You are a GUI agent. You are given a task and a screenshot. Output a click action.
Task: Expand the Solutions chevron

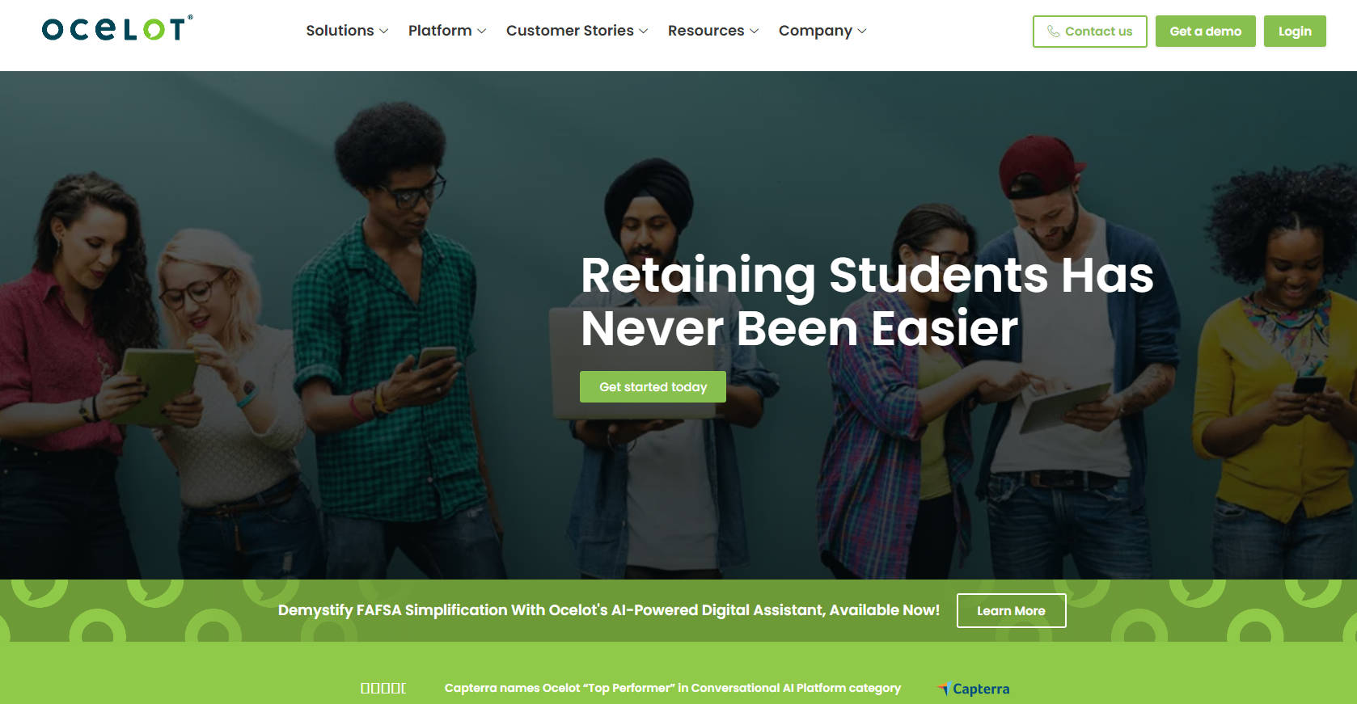[383, 32]
